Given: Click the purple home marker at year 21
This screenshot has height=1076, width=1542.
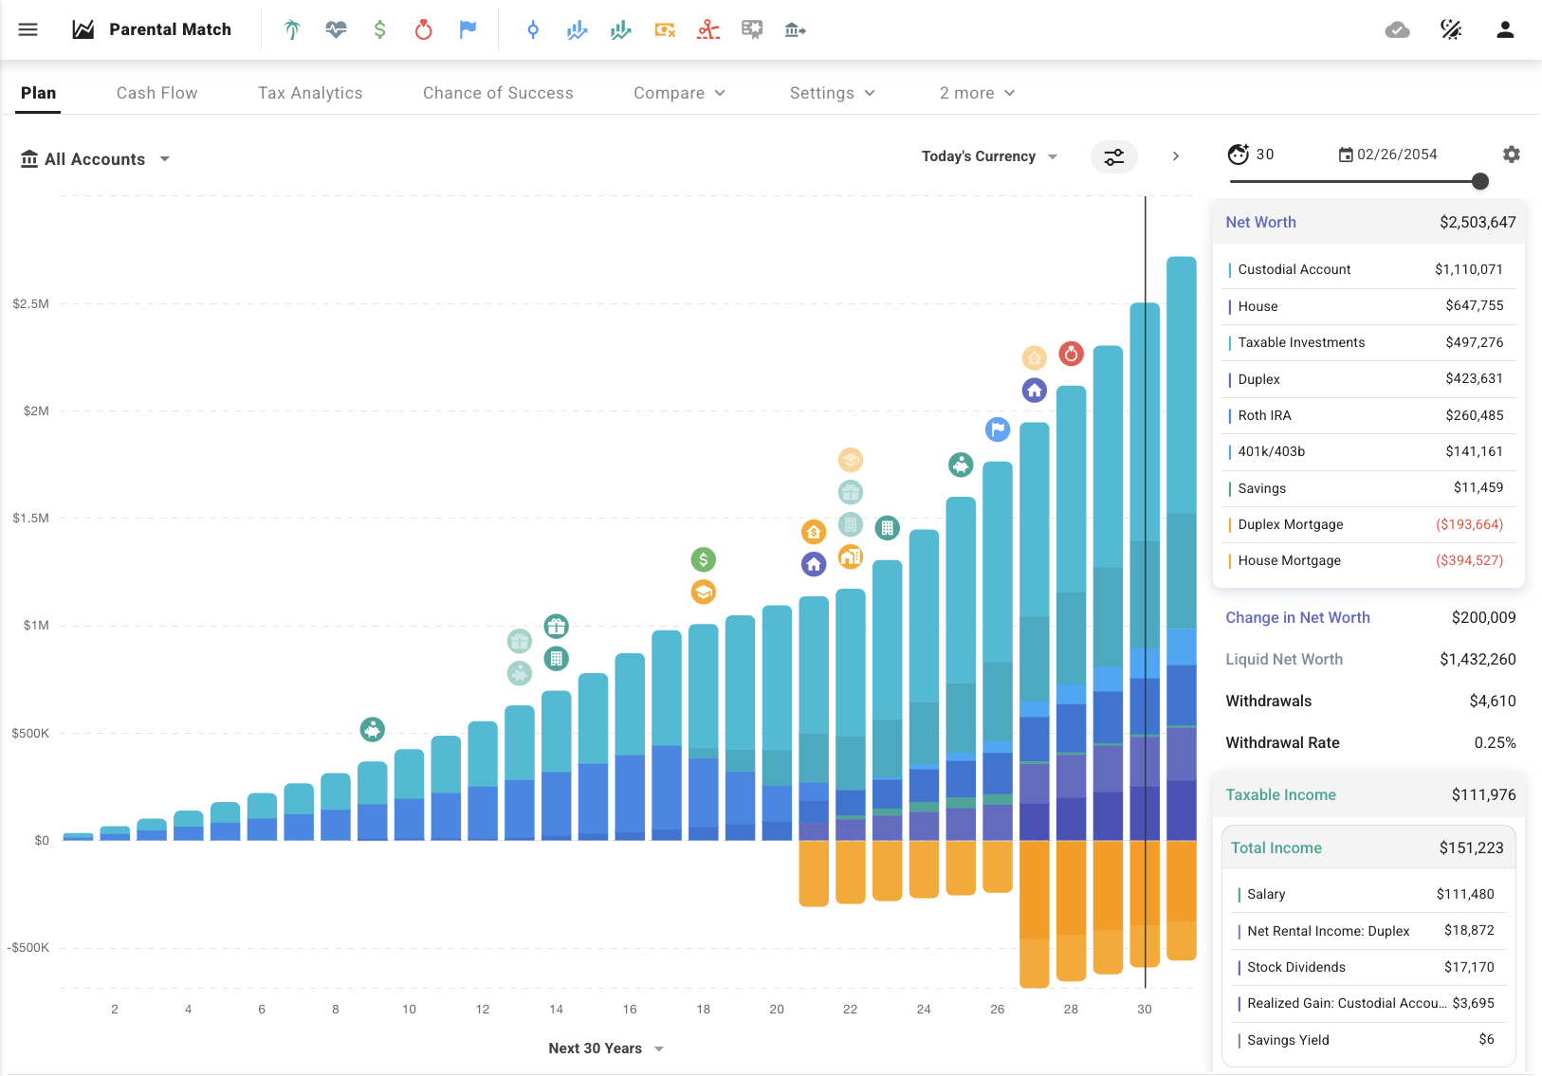Looking at the screenshot, I should (814, 564).
